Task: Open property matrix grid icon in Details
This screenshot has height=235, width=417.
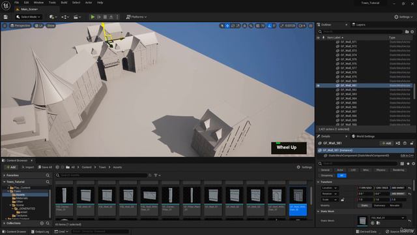Action: click(x=402, y=164)
